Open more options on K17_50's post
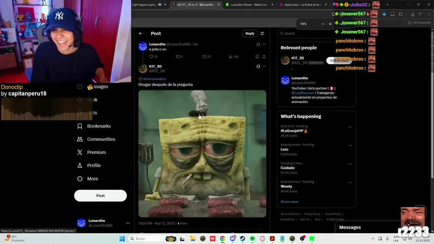 point(264,66)
